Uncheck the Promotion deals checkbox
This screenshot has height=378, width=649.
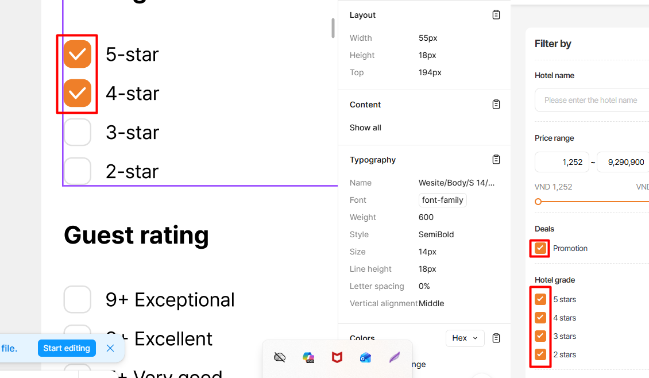point(540,248)
